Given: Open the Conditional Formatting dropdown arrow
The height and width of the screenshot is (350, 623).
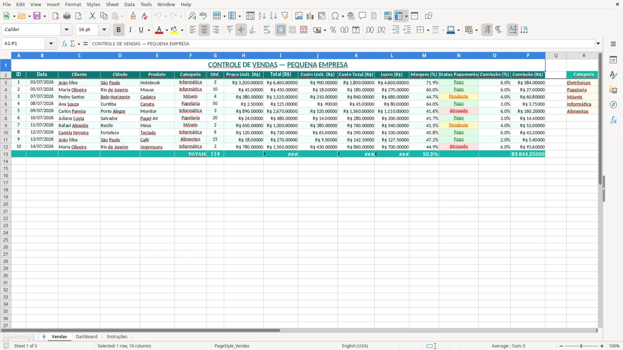Looking at the screenshot, I should pyautogui.click(x=476, y=30).
